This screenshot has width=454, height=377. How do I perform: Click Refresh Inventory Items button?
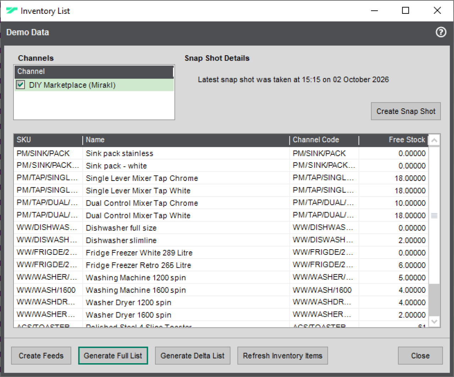282,356
